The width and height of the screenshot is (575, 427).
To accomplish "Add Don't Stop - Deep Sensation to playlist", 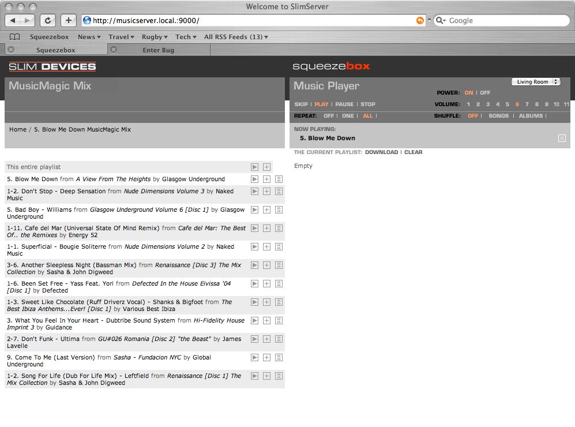I will coord(266,191).
